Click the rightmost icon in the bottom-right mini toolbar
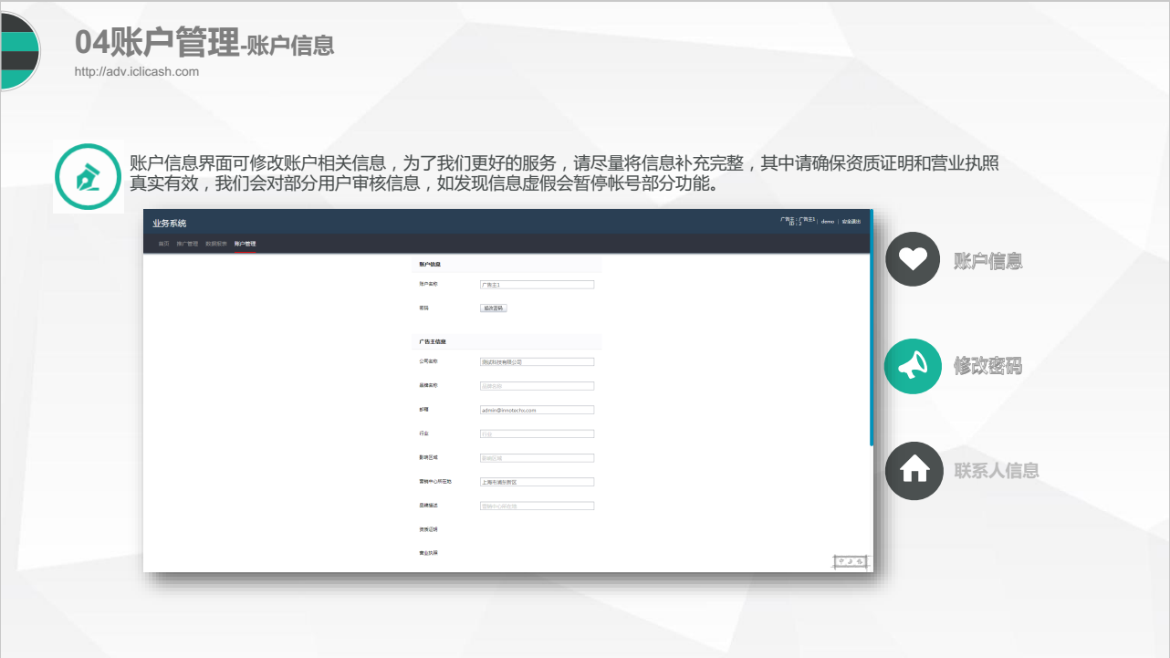Image resolution: width=1170 pixels, height=658 pixels. 860,561
